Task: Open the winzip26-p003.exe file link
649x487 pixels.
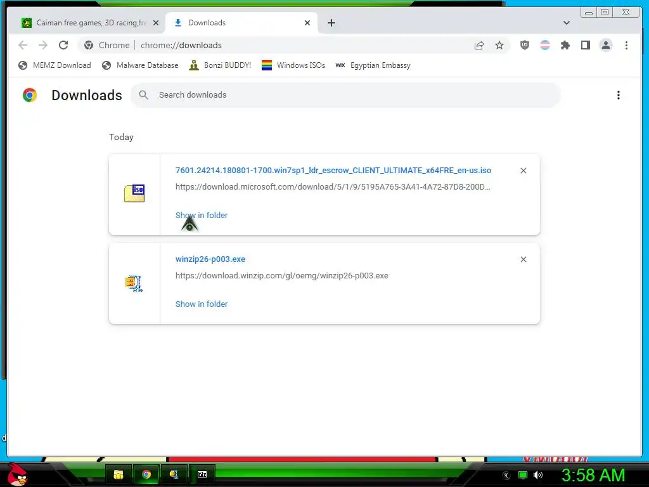Action: tap(210, 259)
